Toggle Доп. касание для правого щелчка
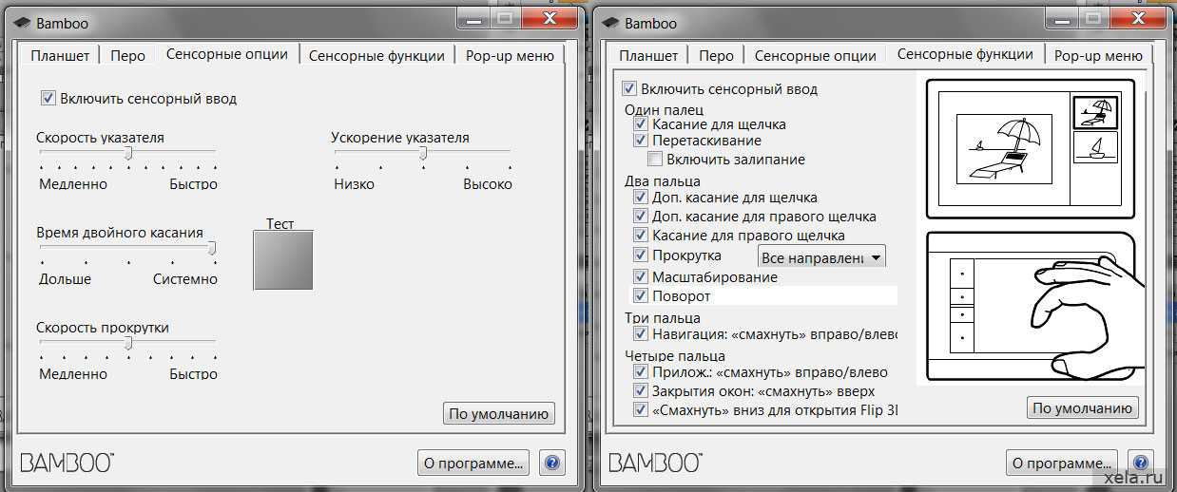This screenshot has width=1177, height=492. click(x=641, y=216)
